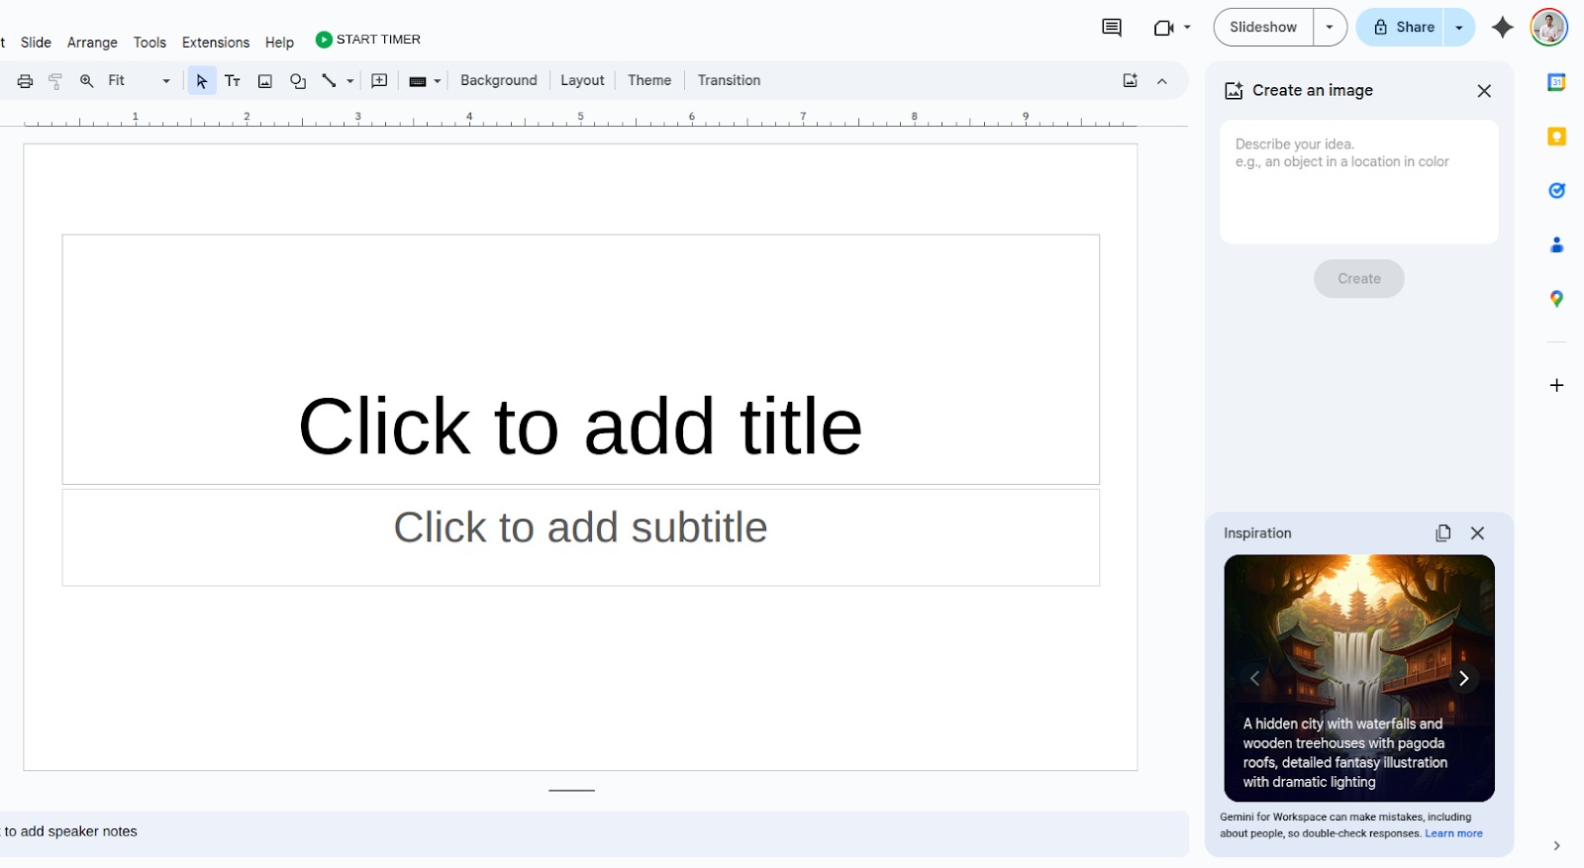Click the Create button

[1359, 279]
